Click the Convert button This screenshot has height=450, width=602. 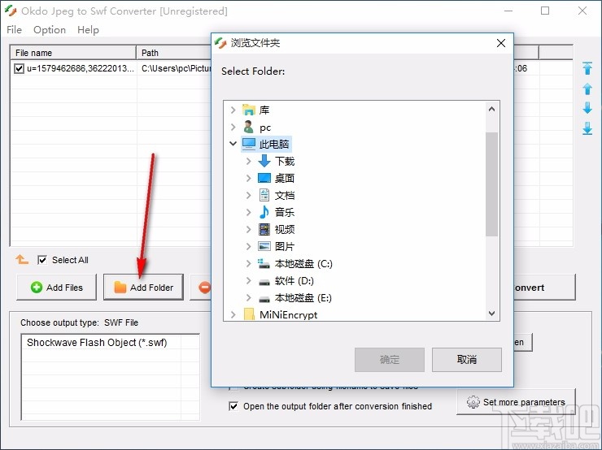click(544, 287)
